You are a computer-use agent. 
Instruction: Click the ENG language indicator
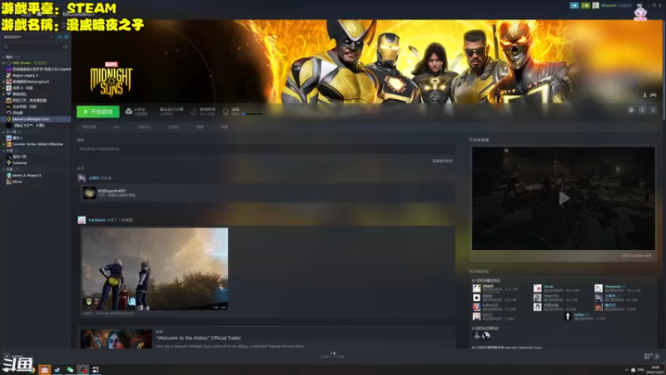[641, 370]
